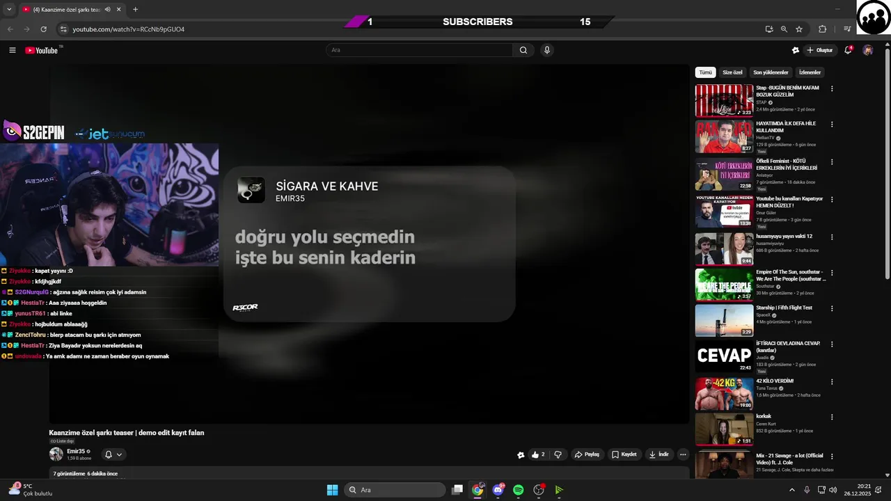Click the İndir download button
Image resolution: width=891 pixels, height=501 pixels.
tap(659, 454)
